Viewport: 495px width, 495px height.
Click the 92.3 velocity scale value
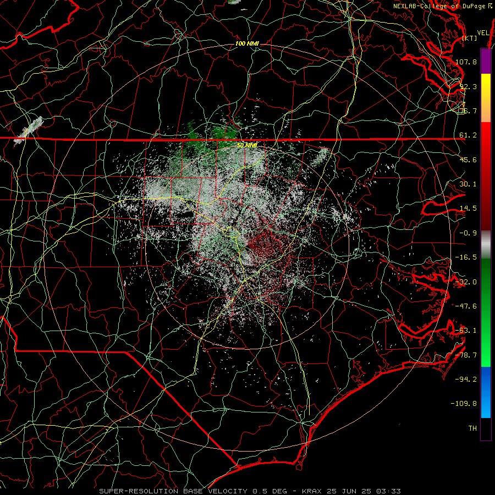[468, 86]
